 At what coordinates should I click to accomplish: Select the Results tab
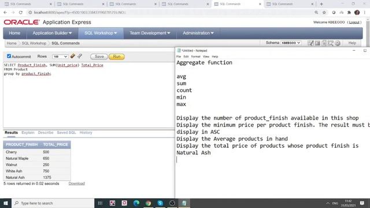point(11,132)
